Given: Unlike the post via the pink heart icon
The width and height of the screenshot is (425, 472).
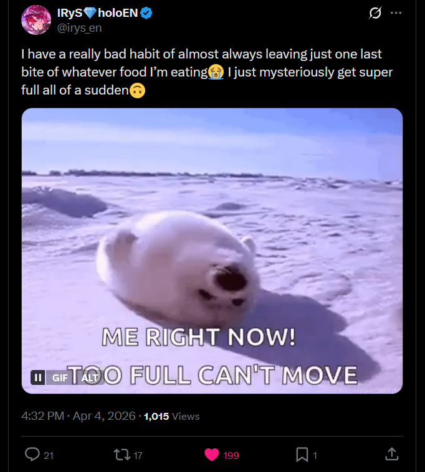Looking at the screenshot, I should [x=212, y=455].
